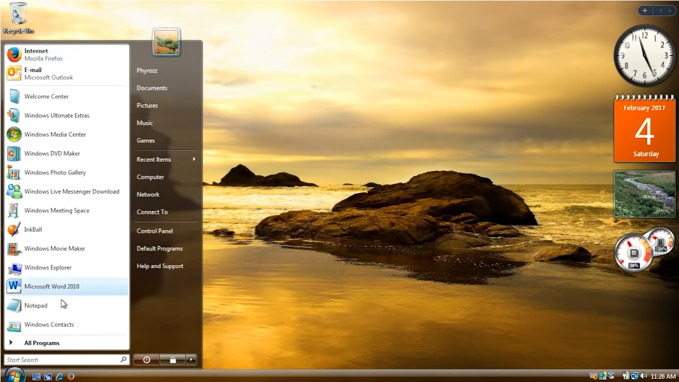
Task: Click the firewall security alert tray icon
Action: pos(594,376)
